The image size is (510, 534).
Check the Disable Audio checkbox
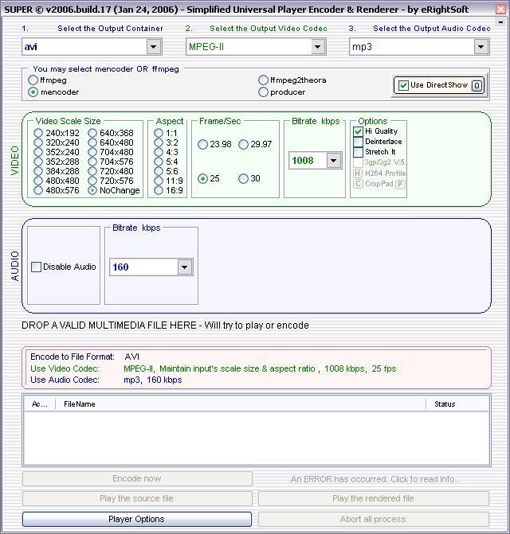36,267
